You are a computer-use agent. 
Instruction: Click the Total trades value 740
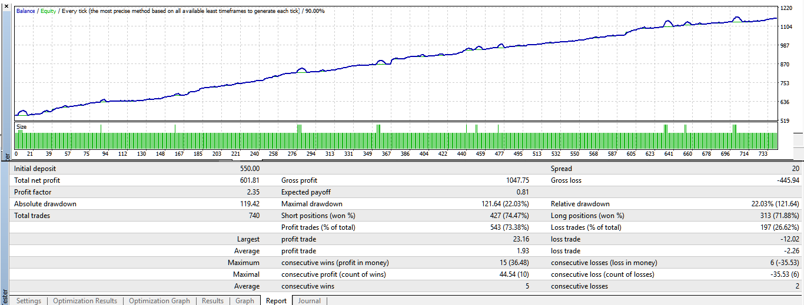point(253,216)
